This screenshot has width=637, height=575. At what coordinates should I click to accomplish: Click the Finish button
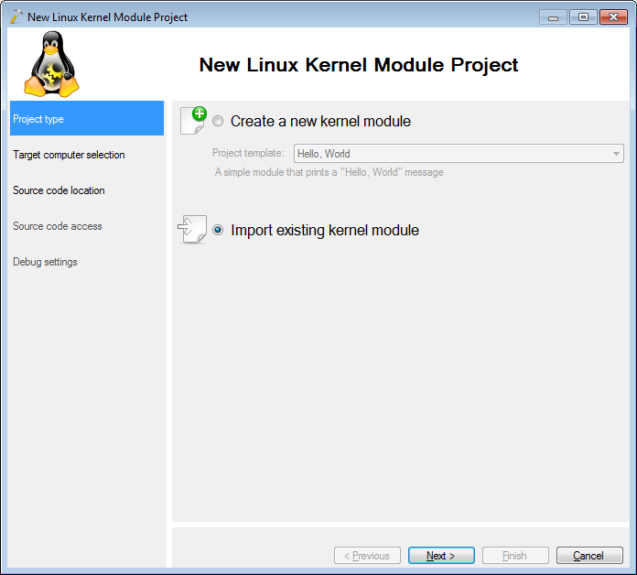[x=515, y=555]
